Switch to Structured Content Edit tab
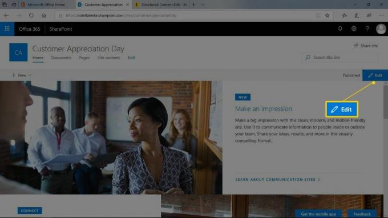388x218 pixels. point(161,5)
